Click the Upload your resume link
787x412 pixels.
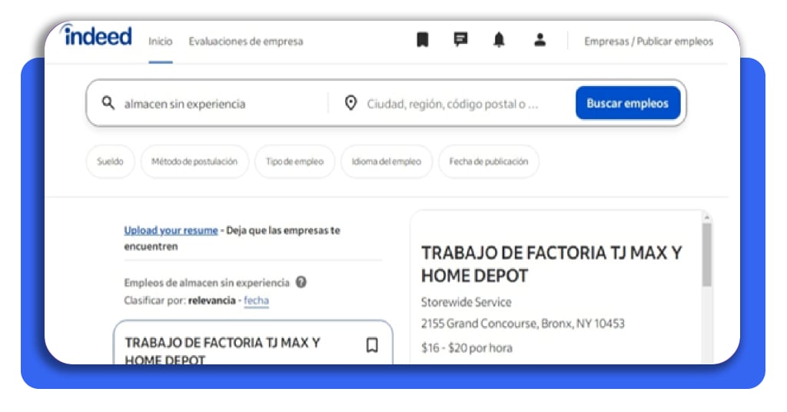171,231
